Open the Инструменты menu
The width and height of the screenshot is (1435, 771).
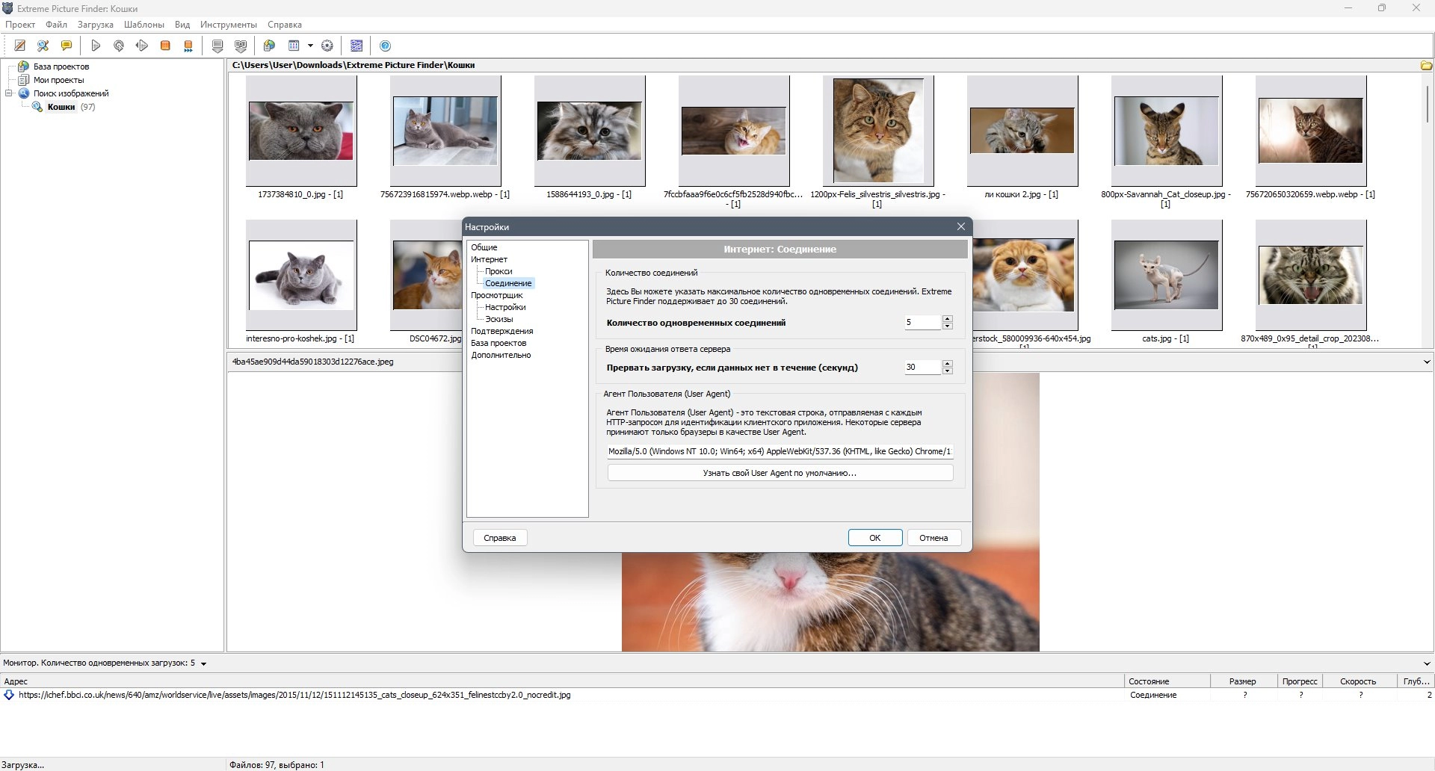[x=228, y=25]
